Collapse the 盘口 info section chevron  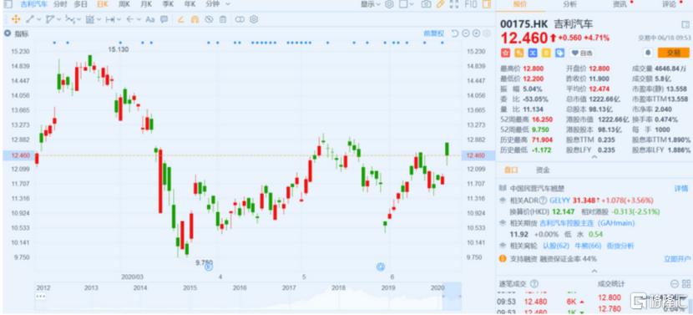(x=594, y=271)
